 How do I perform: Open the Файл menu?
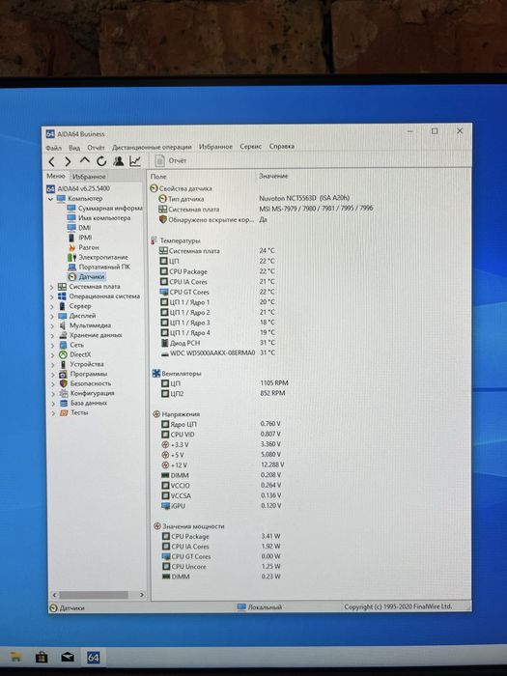pyautogui.click(x=53, y=148)
